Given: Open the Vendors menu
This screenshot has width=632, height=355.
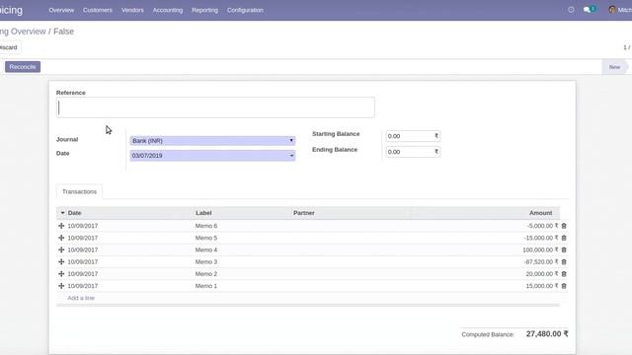Looking at the screenshot, I should [132, 10].
